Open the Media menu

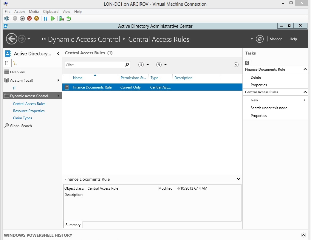point(34,12)
